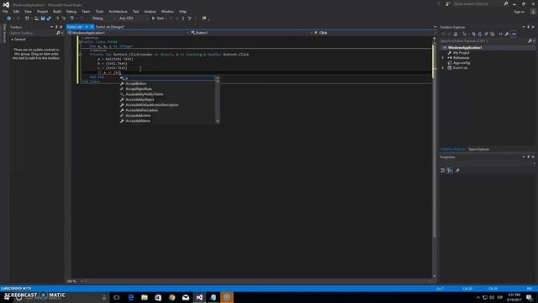Pin the Toolbox panel with auto-hide pin

pyautogui.click(x=56, y=27)
